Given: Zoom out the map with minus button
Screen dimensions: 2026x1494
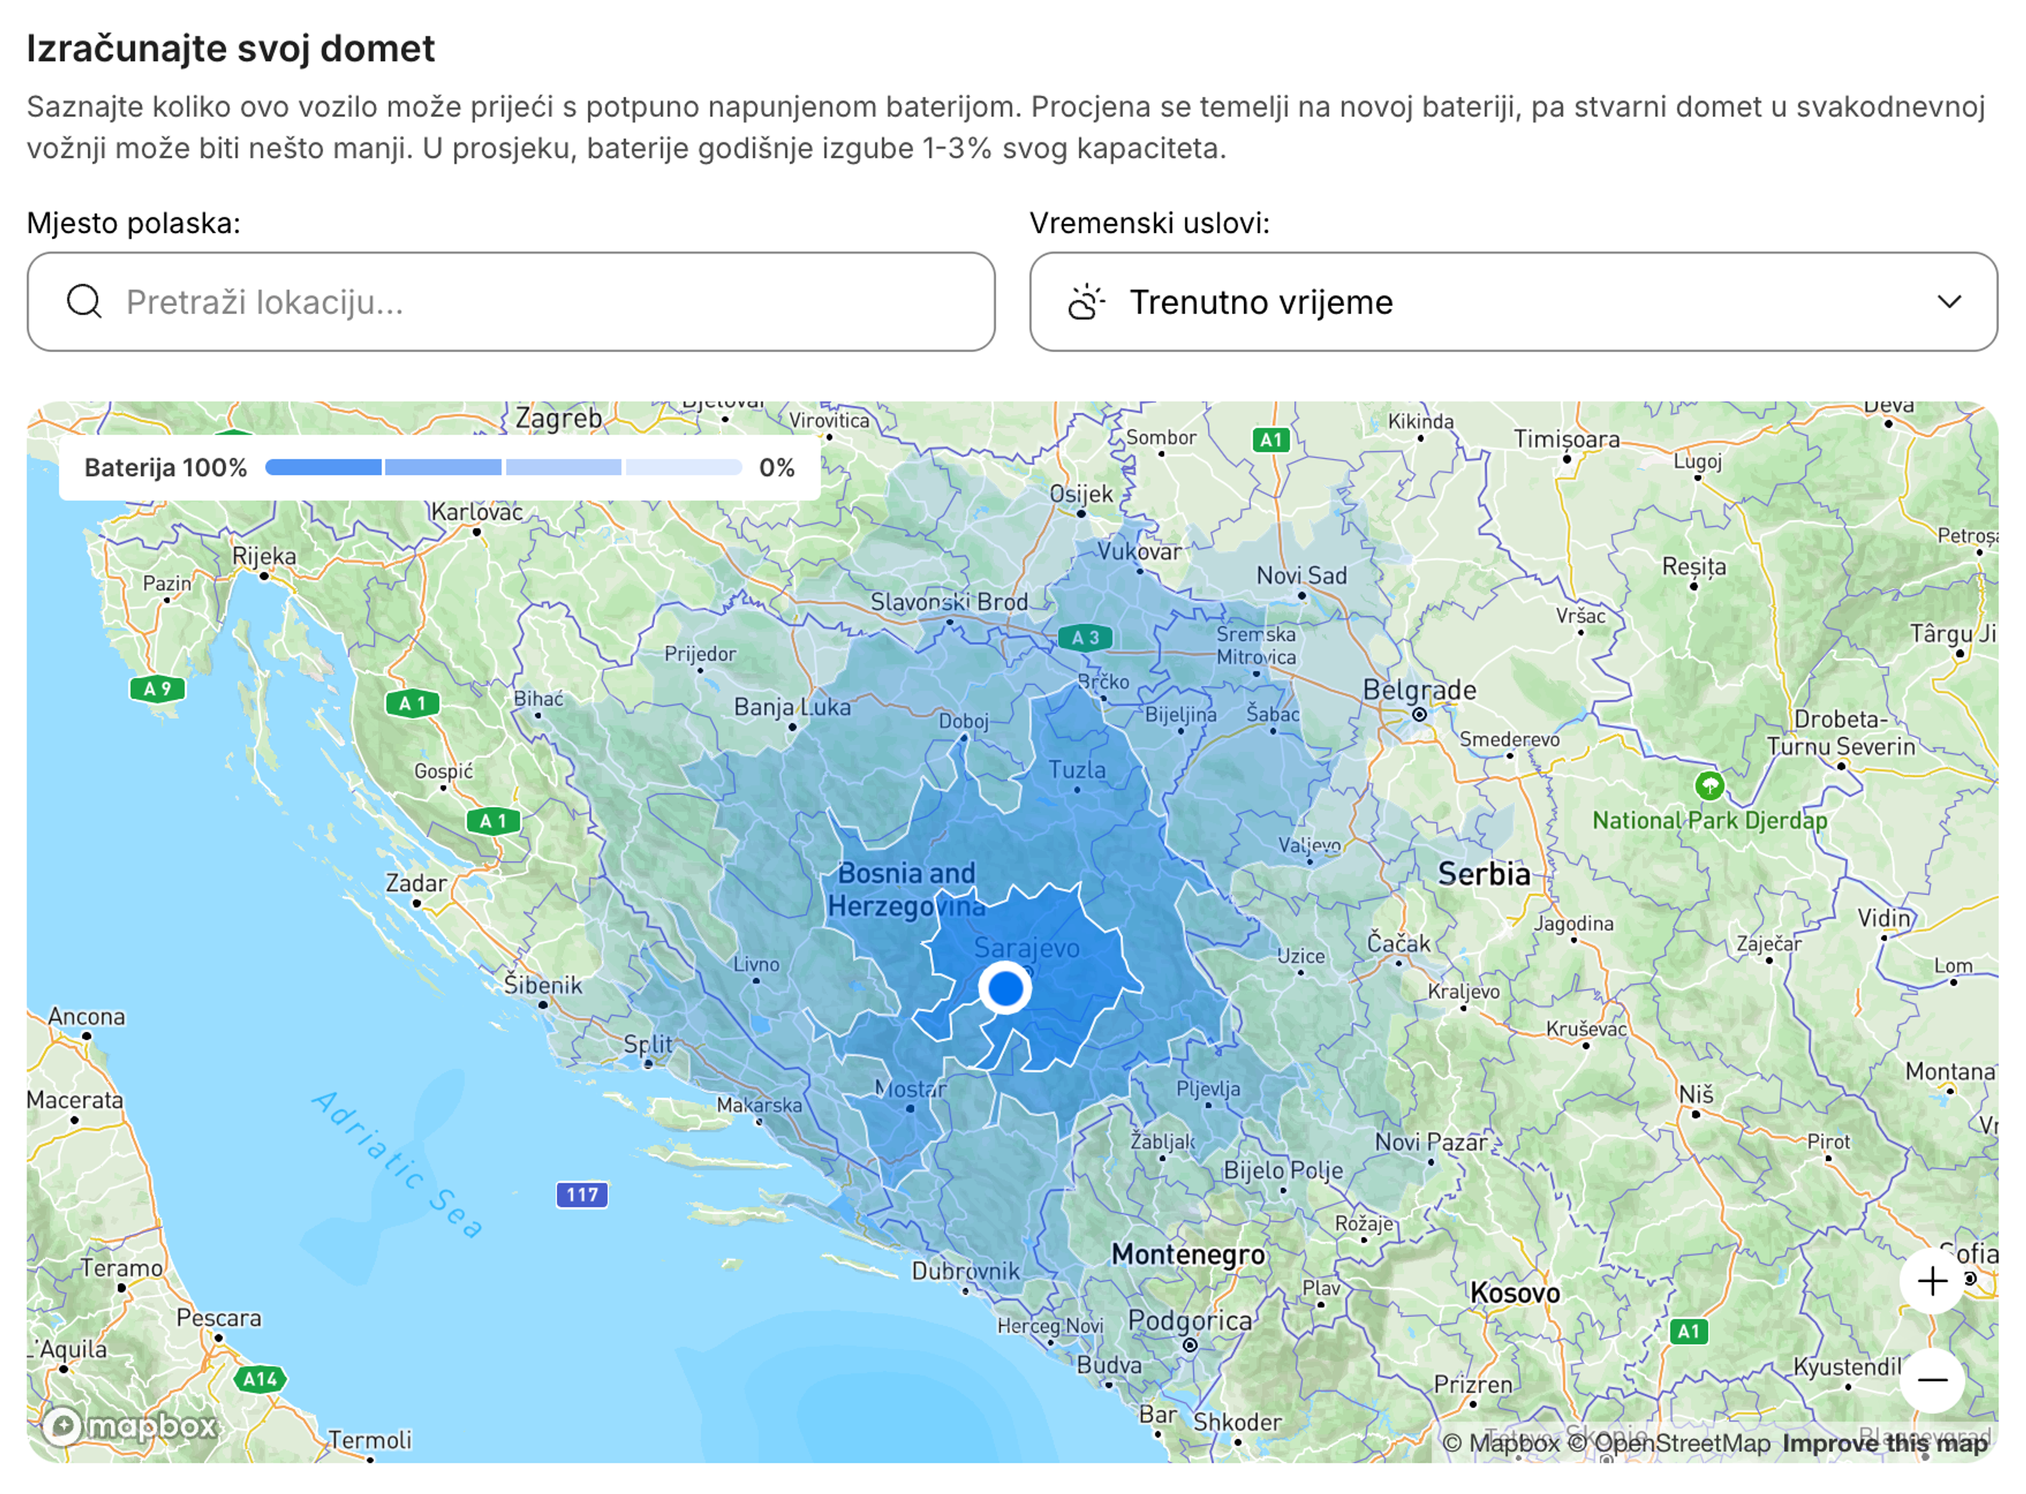Looking at the screenshot, I should point(1932,1380).
